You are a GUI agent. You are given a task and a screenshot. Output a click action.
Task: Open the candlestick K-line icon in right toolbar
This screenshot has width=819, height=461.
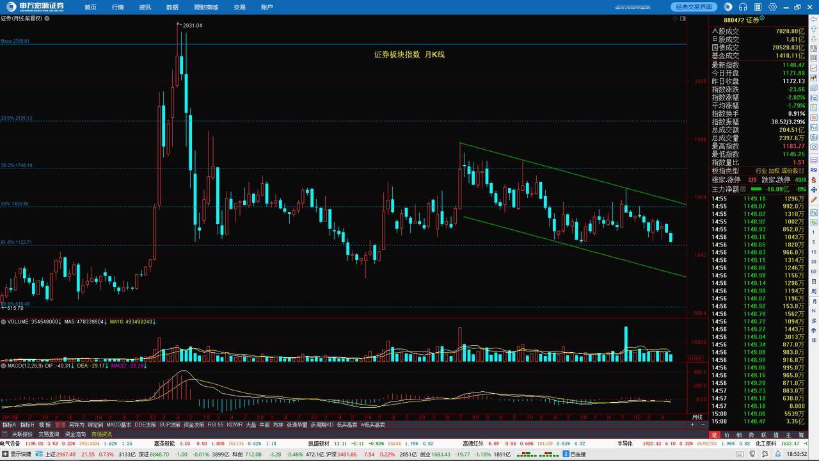click(814, 78)
